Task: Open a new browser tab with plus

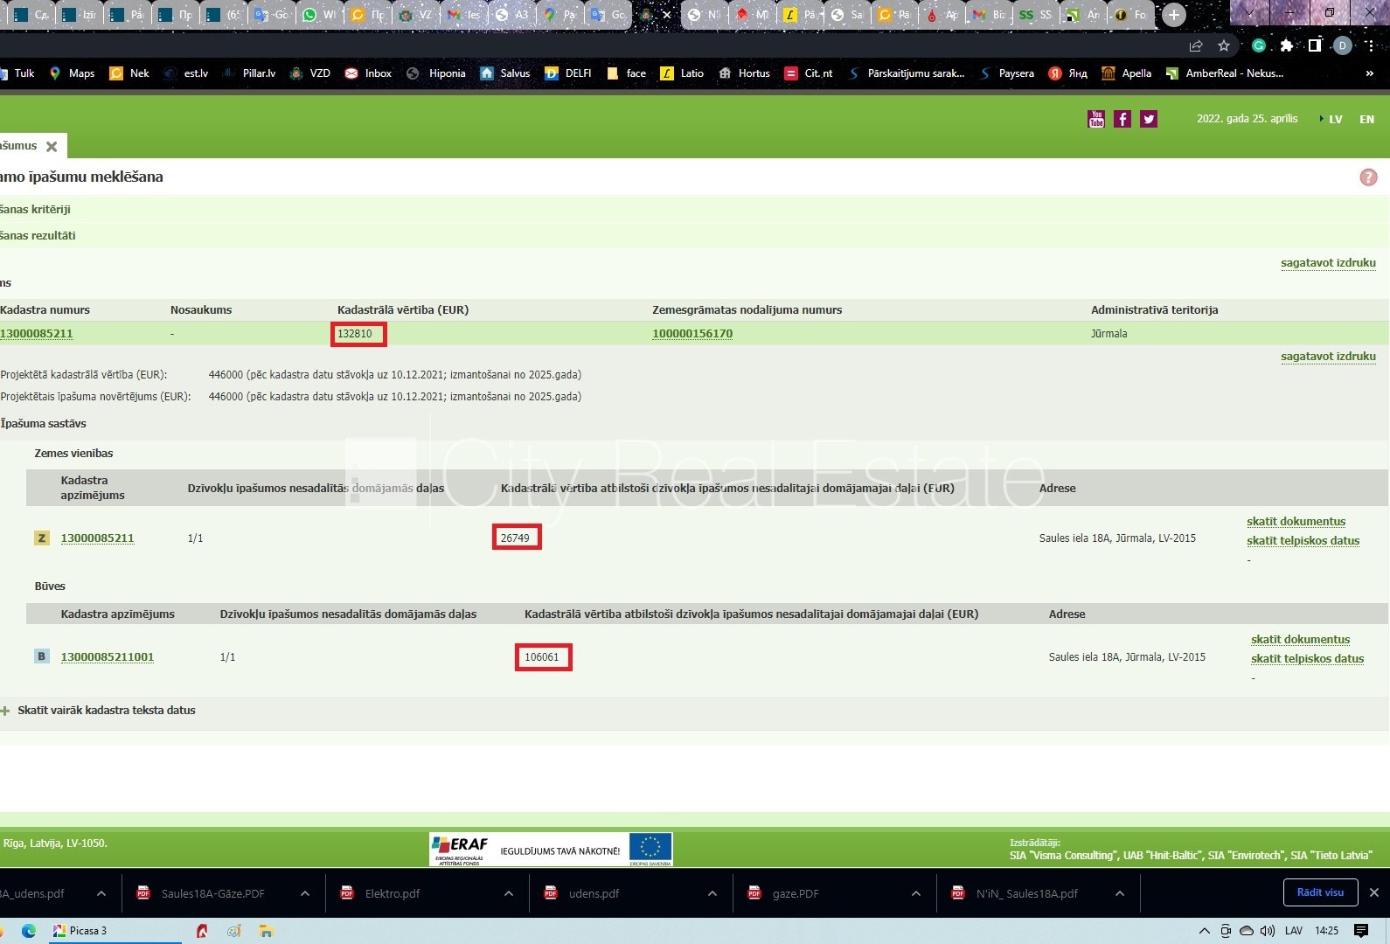Action: 1173,15
